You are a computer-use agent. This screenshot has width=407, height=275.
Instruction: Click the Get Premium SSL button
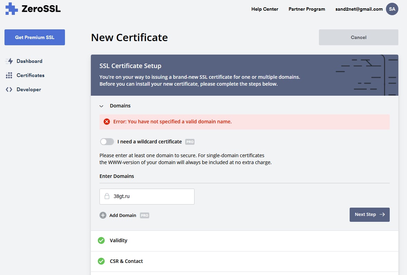click(x=35, y=37)
